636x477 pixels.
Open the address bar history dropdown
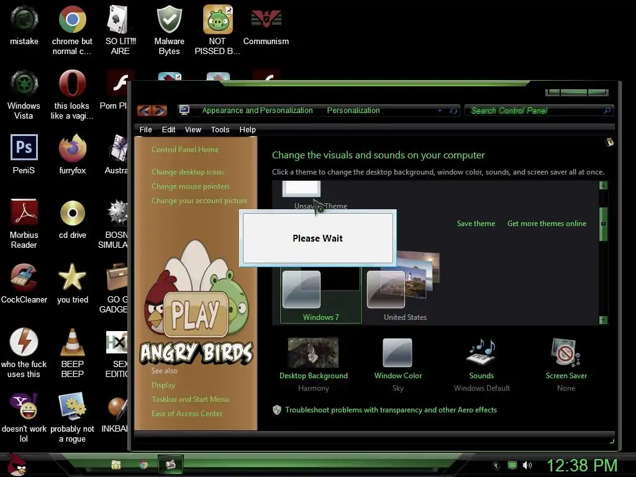[x=440, y=111]
